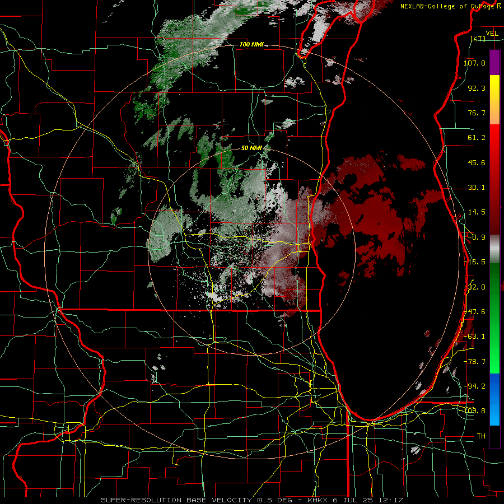Screen dimensions: 504x504
Task: Click the 45.6 velocity scale value
Action: 477,162
